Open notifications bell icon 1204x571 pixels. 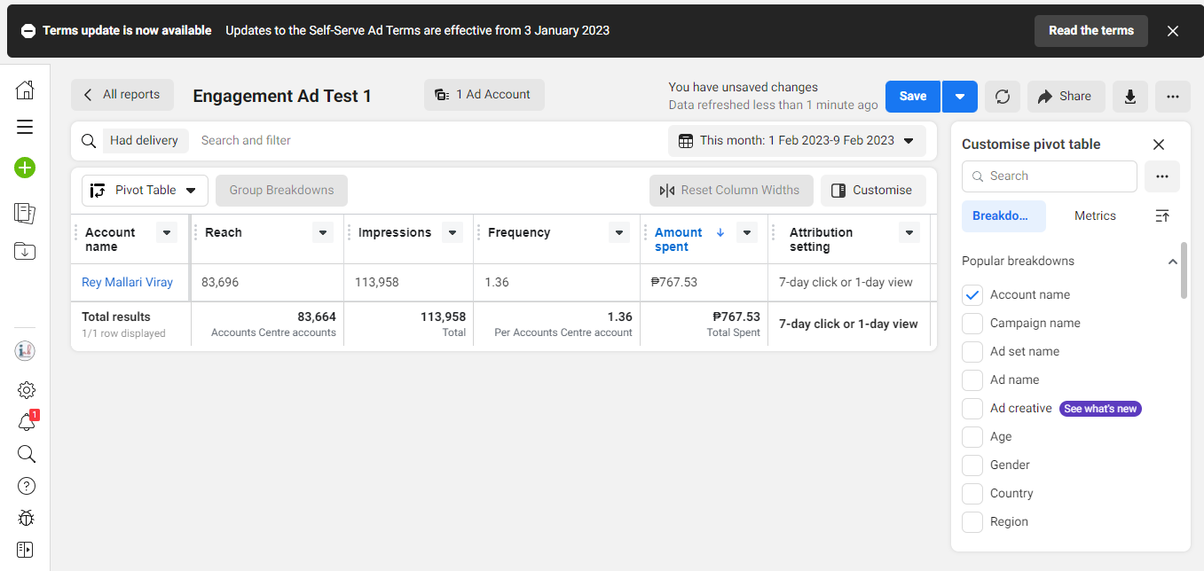click(27, 422)
